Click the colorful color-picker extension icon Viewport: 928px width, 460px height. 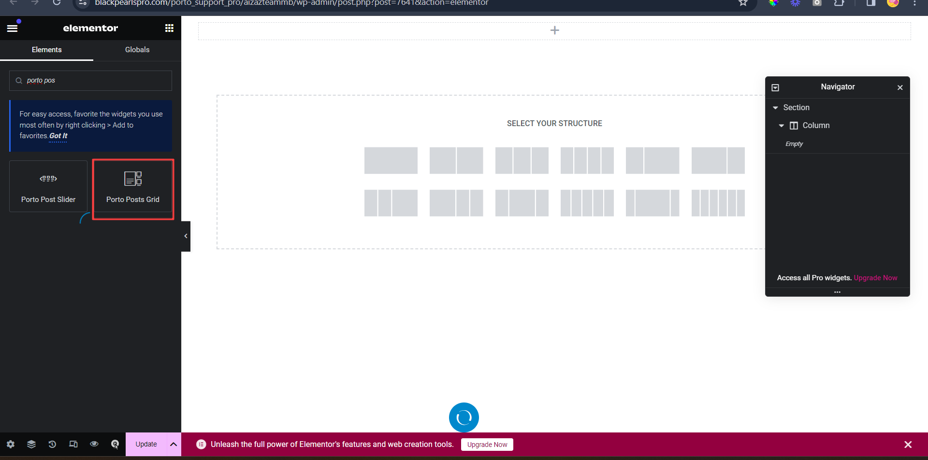[x=774, y=3]
